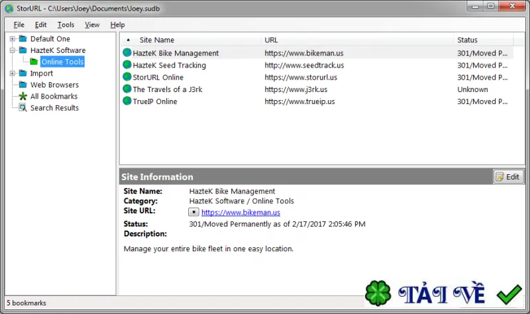Open the Site URL dropdown arrow
This screenshot has height=314, width=530.
193,212
